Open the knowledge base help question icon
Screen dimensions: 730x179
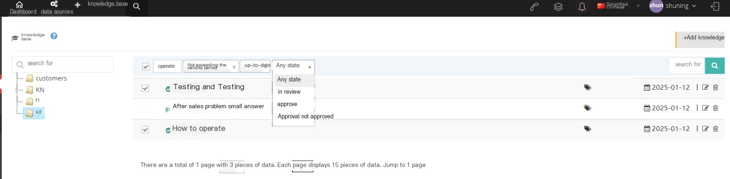pos(54,36)
